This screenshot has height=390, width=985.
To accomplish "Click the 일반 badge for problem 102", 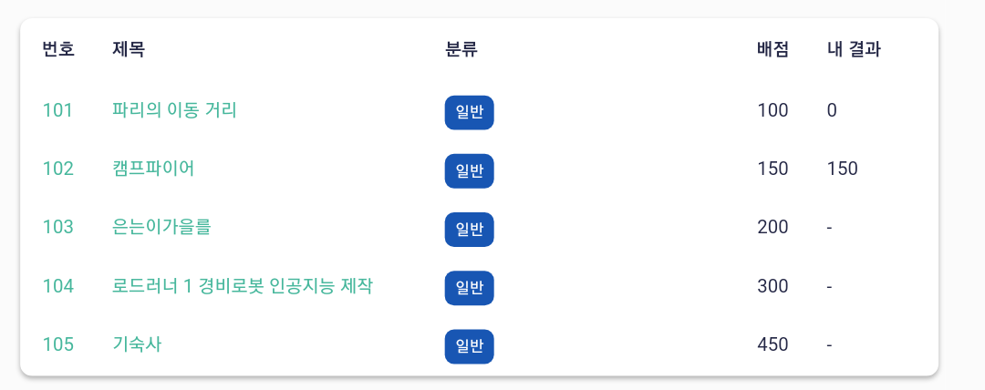I will [x=470, y=170].
